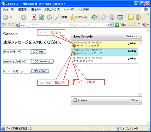Open the Mail button dropdown arrow
151x132 pixels.
[x=107, y=17]
